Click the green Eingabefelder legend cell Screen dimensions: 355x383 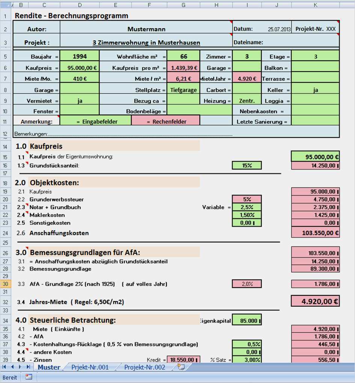point(96,121)
